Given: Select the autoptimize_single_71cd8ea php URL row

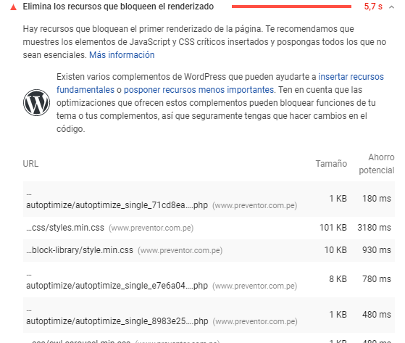Looking at the screenshot, I should (x=209, y=199).
